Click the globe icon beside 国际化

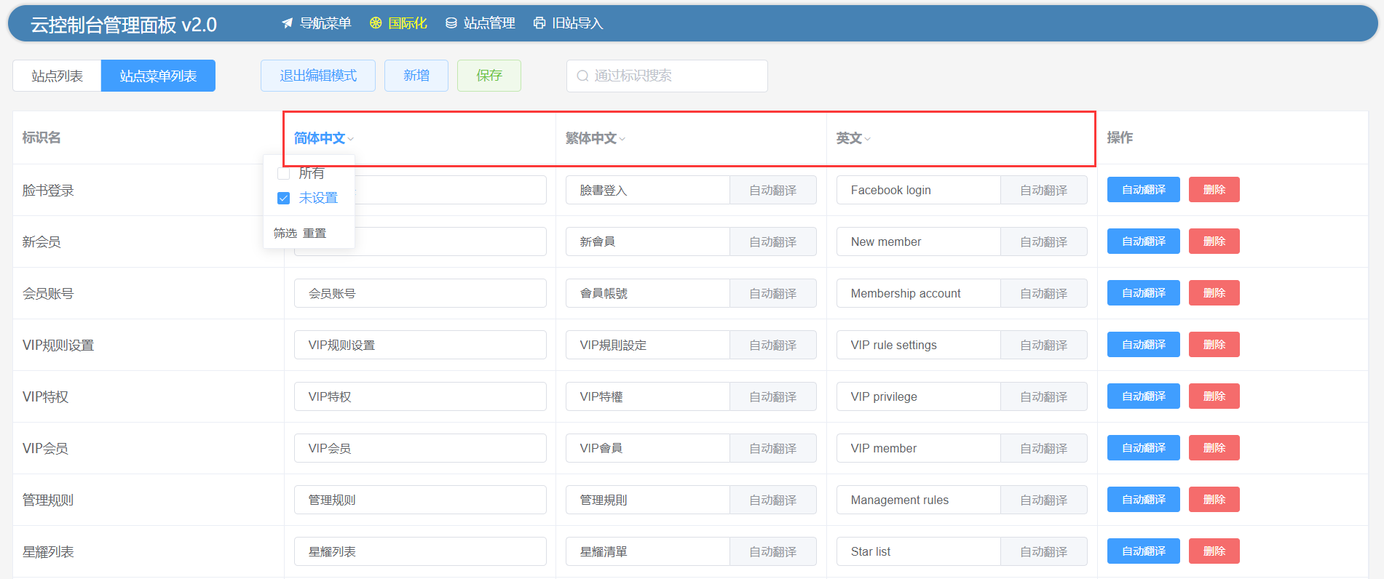pos(376,23)
